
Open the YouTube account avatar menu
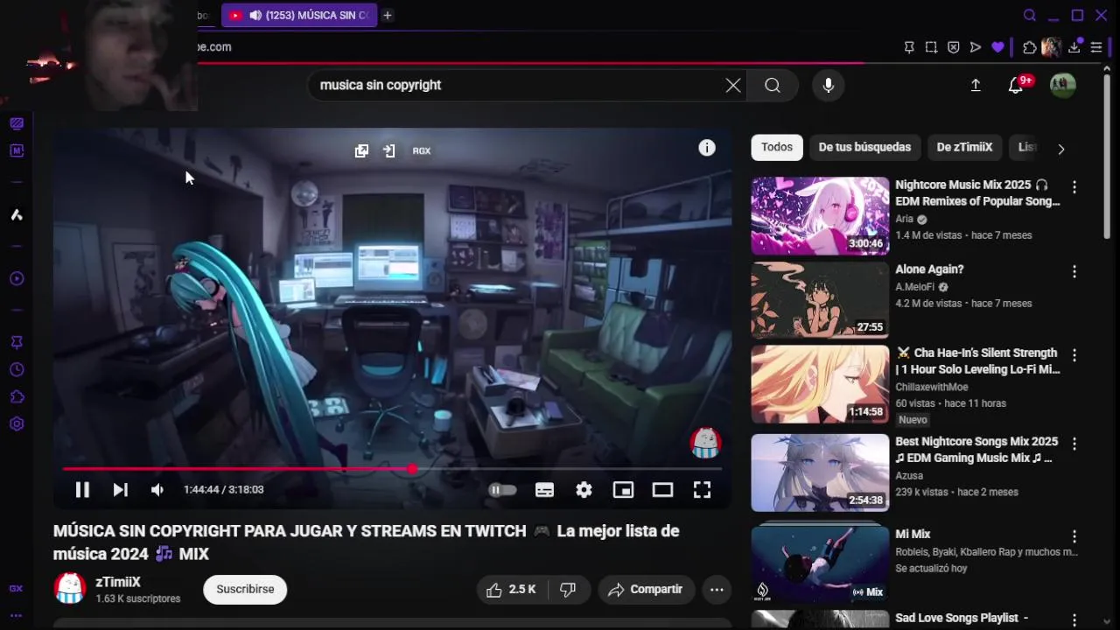1063,85
